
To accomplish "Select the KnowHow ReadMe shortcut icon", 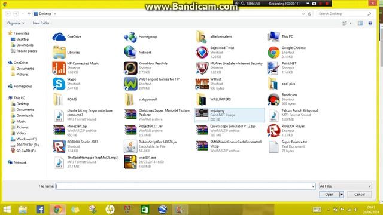I will [130, 68].
